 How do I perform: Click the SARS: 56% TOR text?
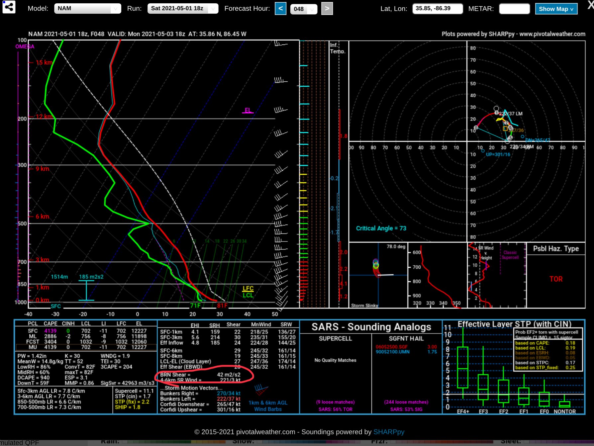pyautogui.click(x=335, y=409)
